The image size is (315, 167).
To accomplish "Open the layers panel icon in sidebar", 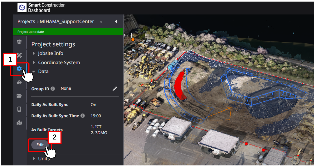I will pos(19,42).
